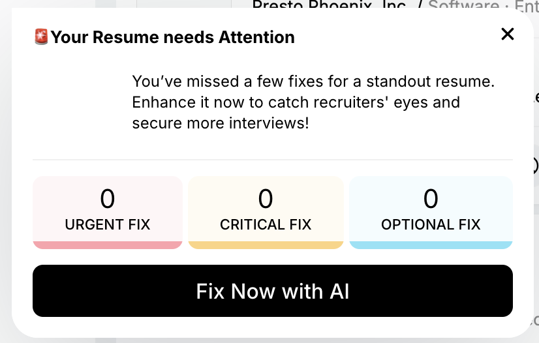Click the Critical Fix count number
Viewport: 539px width, 343px height.
[266, 198]
